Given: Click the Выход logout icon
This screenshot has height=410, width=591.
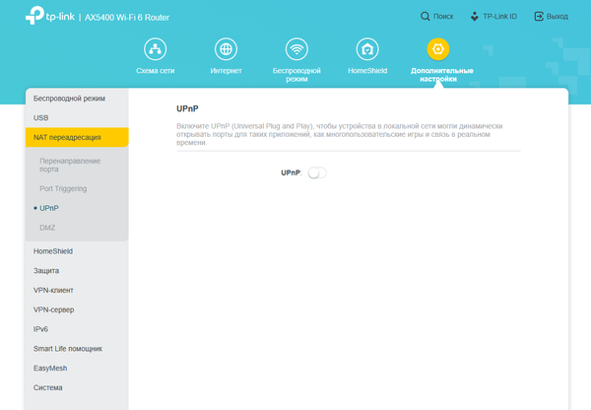Looking at the screenshot, I should click(x=538, y=17).
